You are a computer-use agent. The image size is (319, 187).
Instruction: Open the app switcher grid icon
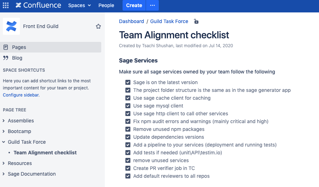click(x=6, y=5)
